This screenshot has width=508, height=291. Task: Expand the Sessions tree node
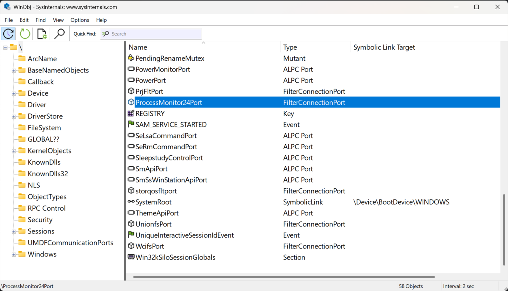(14, 232)
